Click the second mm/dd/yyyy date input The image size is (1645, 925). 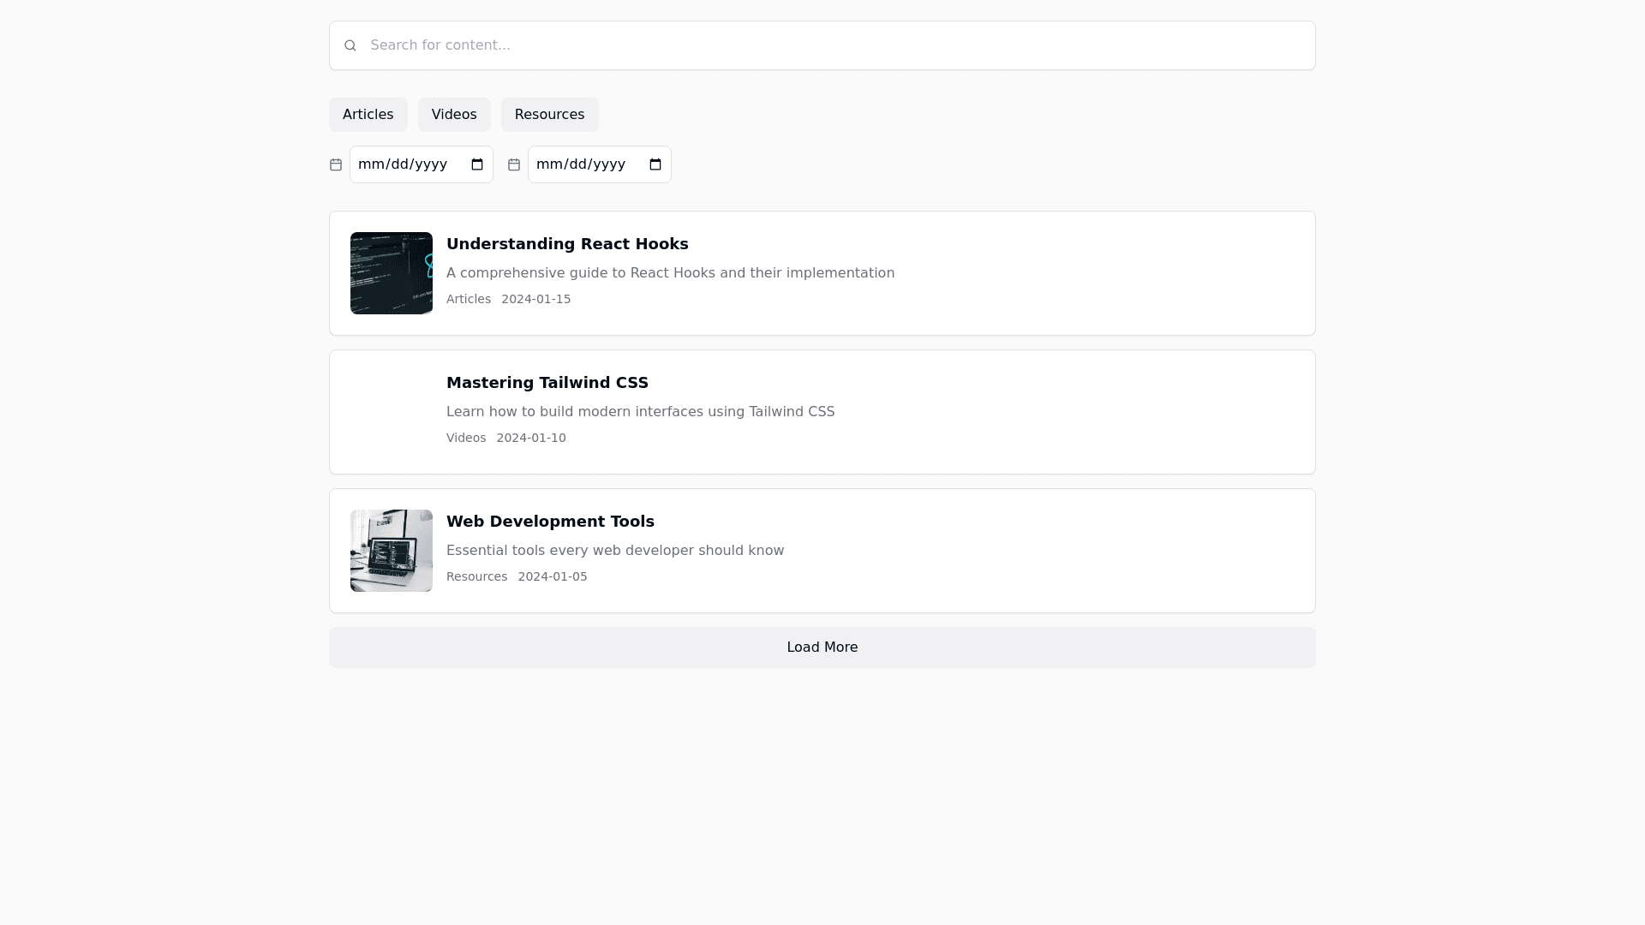coord(581,164)
